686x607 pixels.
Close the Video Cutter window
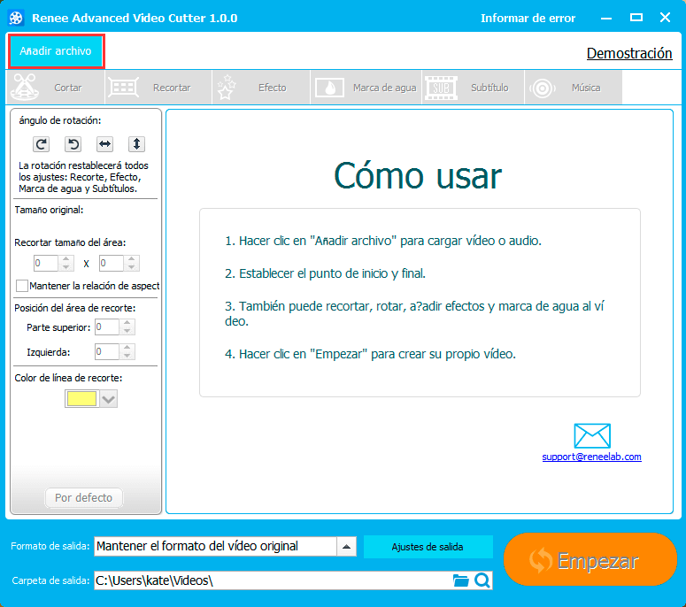coord(665,18)
